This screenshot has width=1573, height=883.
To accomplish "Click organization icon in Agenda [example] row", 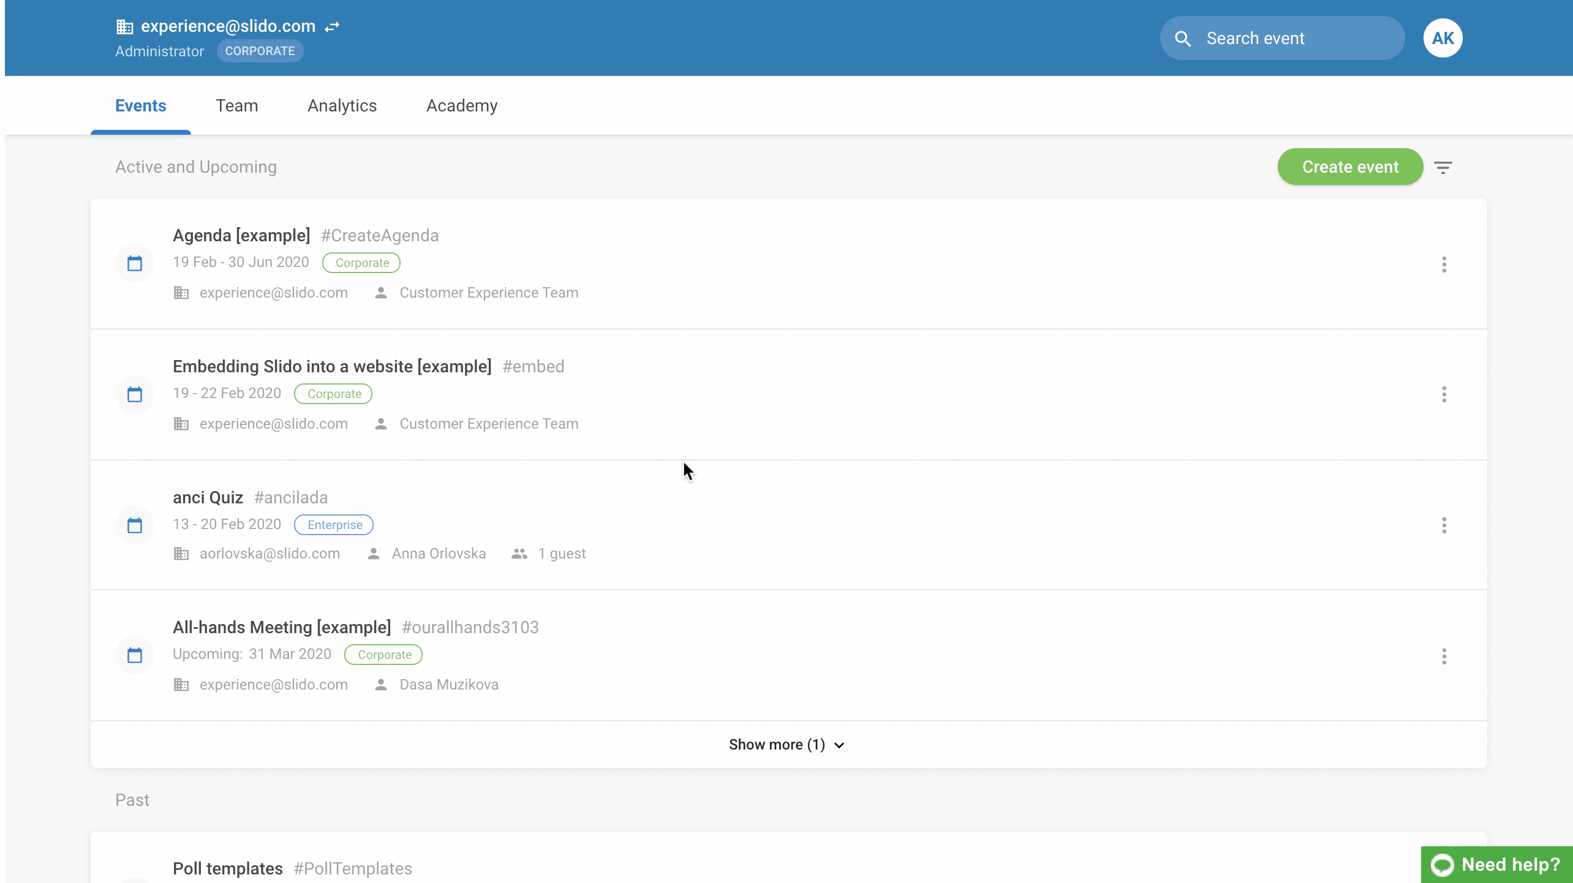I will pos(181,293).
